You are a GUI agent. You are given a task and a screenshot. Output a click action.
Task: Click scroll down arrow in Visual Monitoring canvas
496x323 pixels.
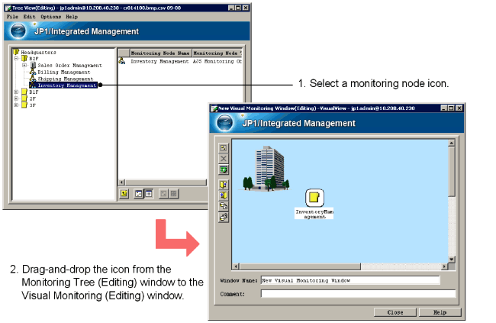pyautogui.click(x=452, y=259)
